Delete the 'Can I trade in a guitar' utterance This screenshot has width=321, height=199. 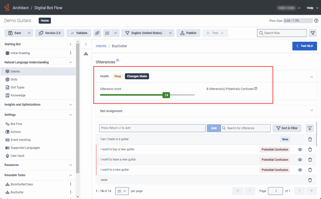click(x=310, y=139)
